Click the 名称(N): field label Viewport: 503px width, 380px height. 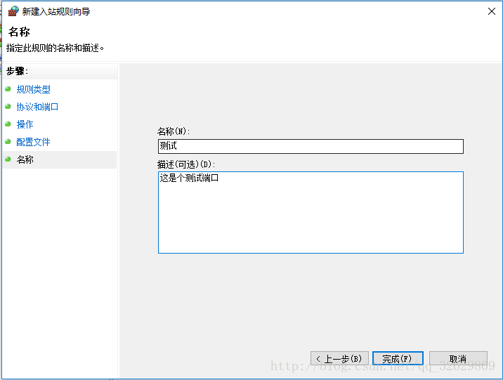click(174, 131)
